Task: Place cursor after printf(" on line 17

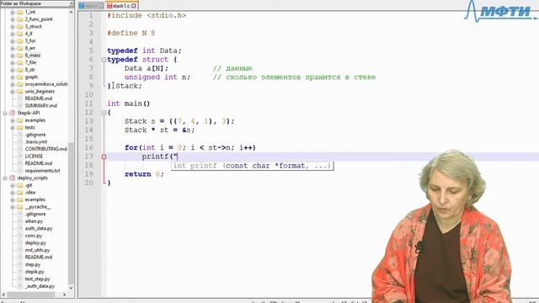Action: coord(178,157)
